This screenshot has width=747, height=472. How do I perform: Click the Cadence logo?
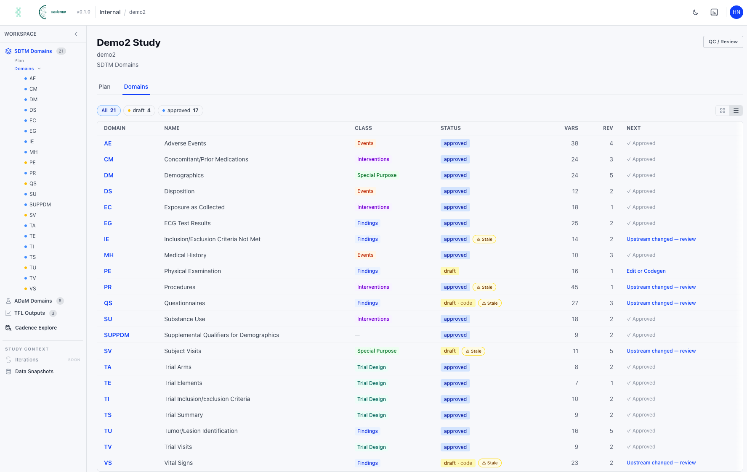pyautogui.click(x=53, y=12)
